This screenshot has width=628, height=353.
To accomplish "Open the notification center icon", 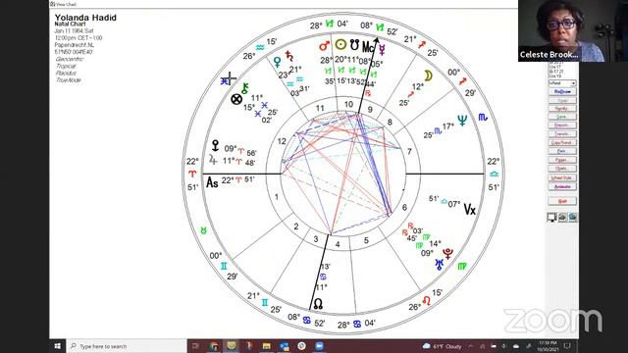I will click(x=567, y=346).
